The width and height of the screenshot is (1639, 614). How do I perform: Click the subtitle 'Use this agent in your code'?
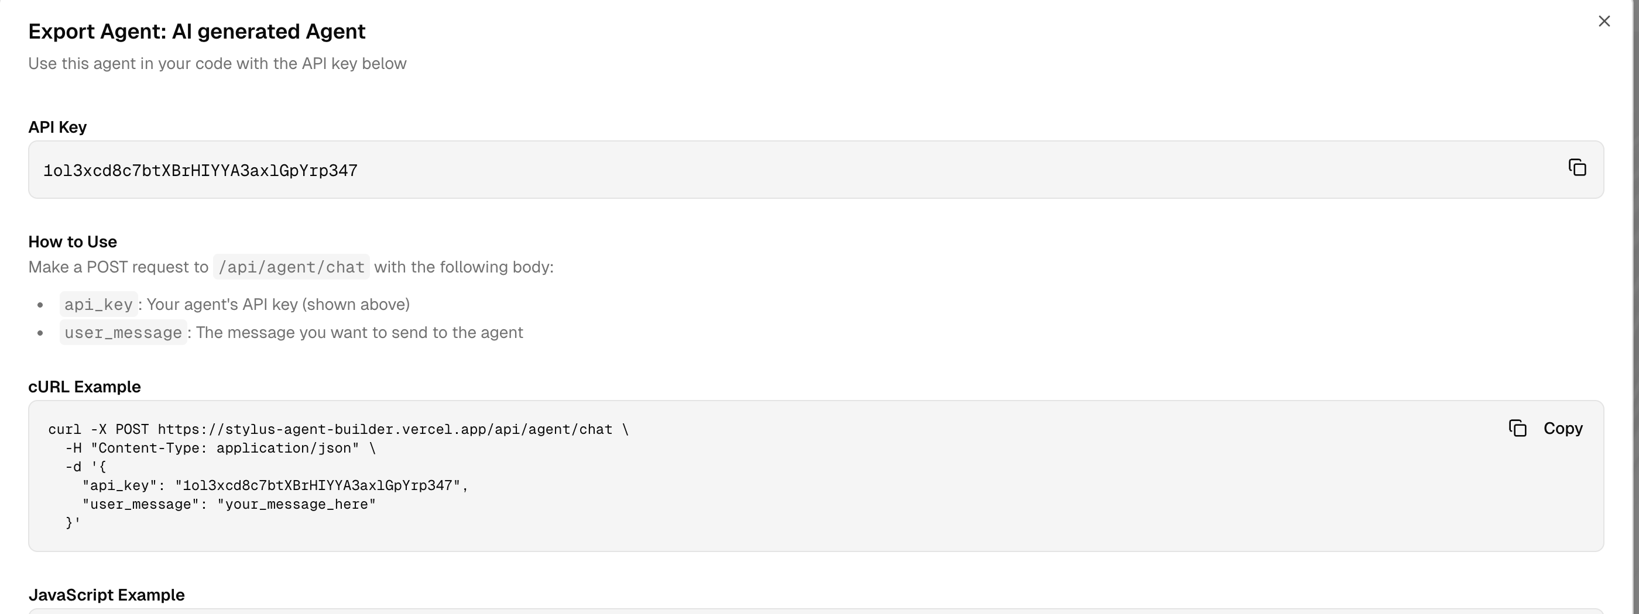point(217,64)
